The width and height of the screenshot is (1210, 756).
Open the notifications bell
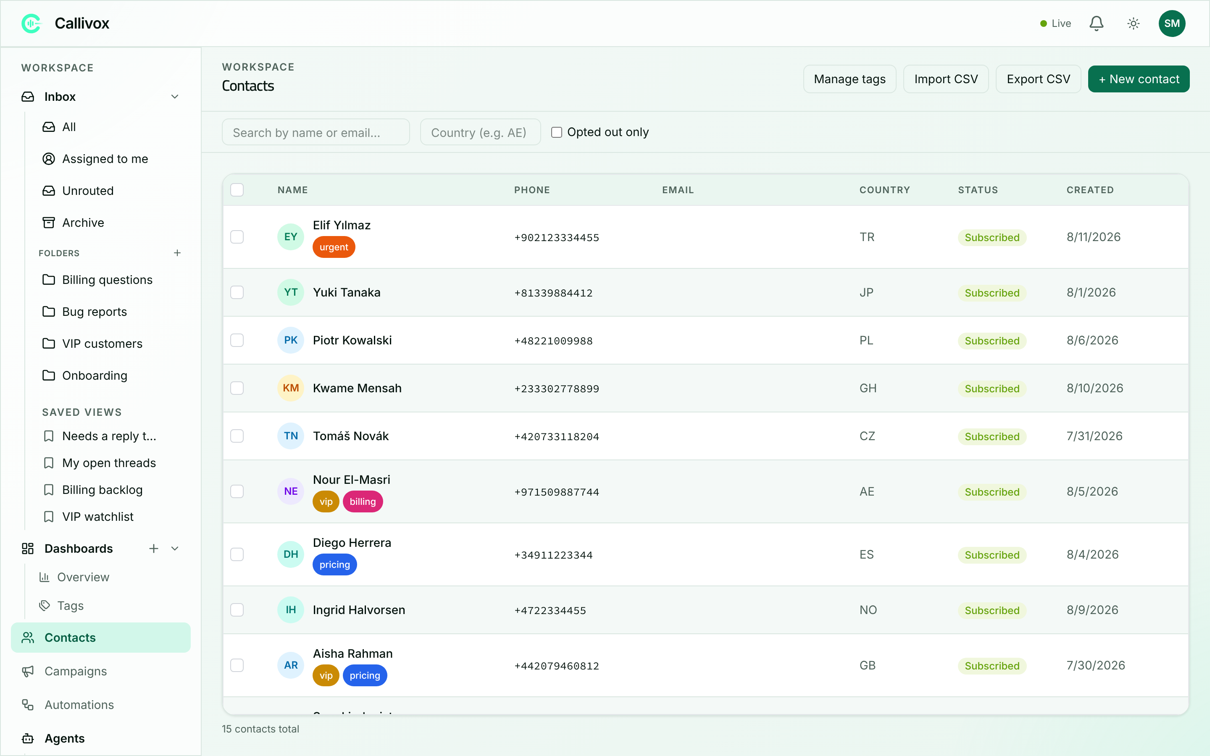(x=1096, y=24)
